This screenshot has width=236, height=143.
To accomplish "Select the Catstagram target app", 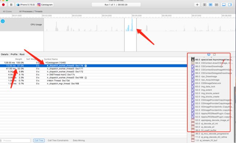I will pyautogui.click(x=45, y=5).
